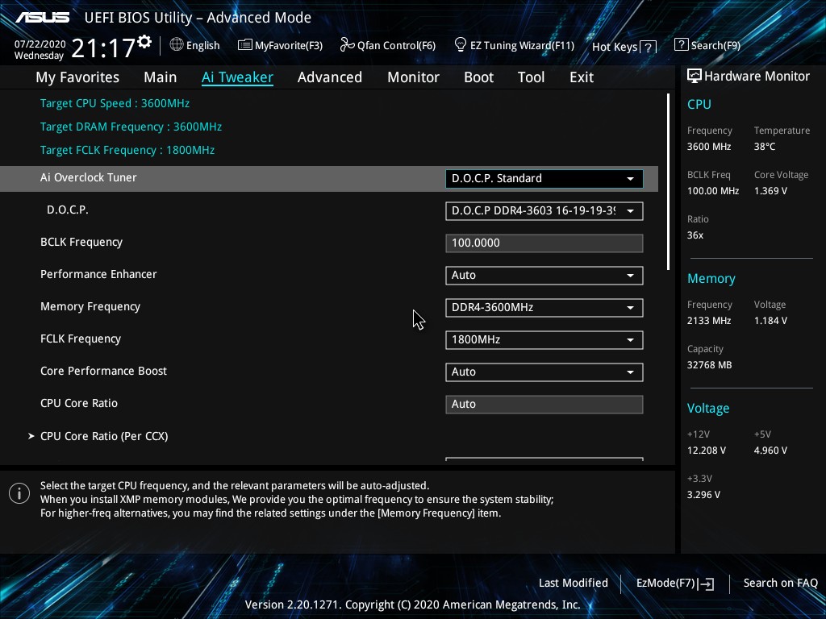The image size is (826, 619).
Task: Open the Core Performance Boost dropdown
Action: pyautogui.click(x=544, y=372)
